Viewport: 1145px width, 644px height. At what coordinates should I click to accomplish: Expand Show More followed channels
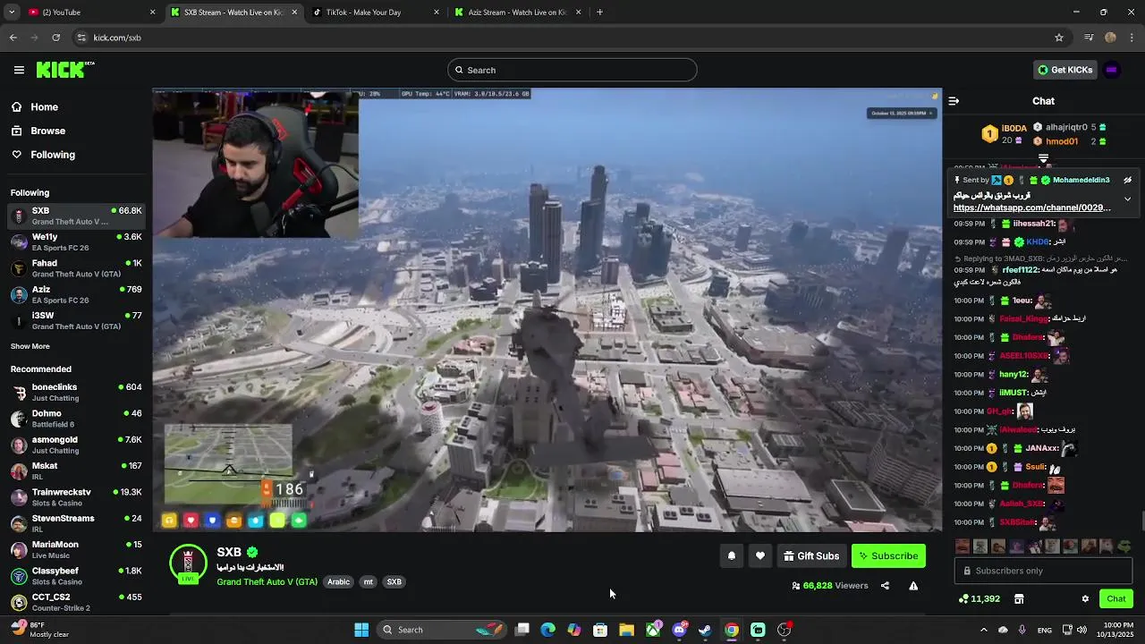point(30,346)
